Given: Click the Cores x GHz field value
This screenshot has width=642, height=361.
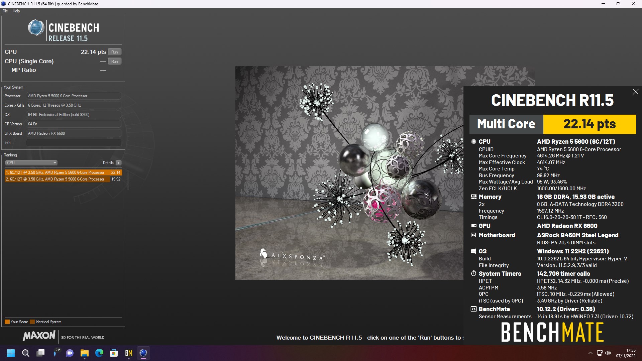Looking at the screenshot, I should click(74, 105).
